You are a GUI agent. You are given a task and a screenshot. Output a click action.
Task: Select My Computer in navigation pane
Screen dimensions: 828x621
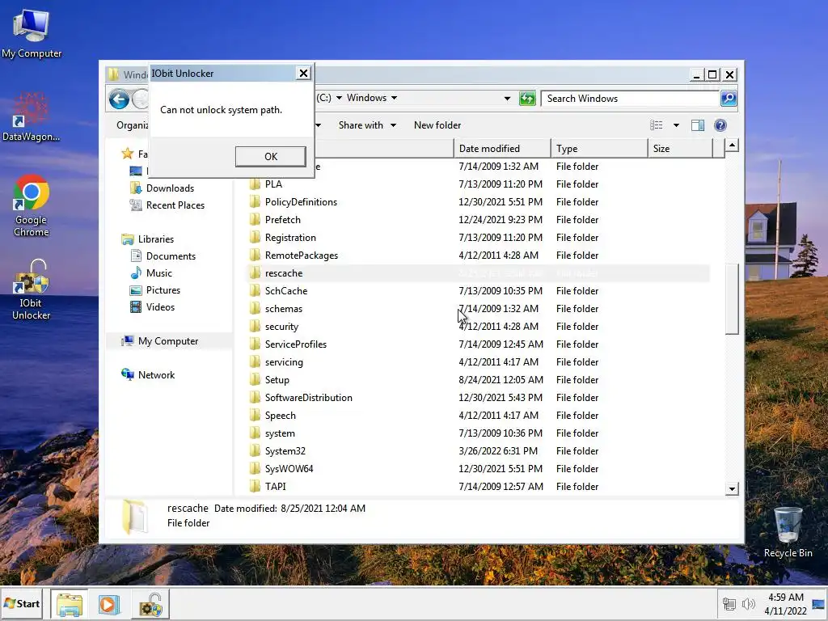click(x=168, y=340)
